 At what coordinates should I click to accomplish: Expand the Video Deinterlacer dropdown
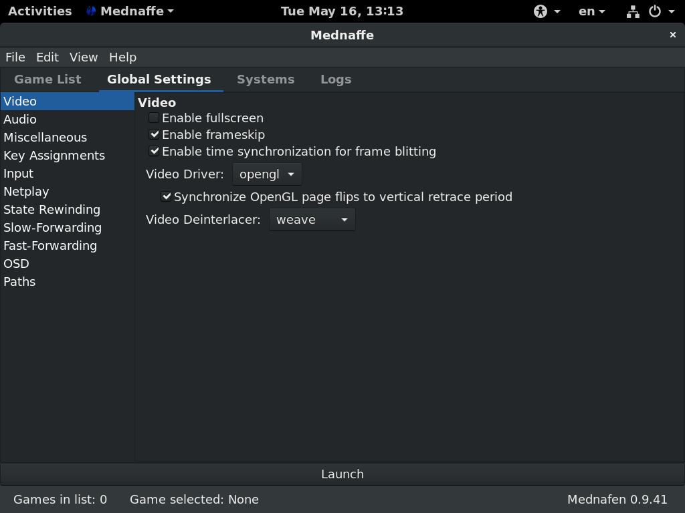[x=312, y=220]
